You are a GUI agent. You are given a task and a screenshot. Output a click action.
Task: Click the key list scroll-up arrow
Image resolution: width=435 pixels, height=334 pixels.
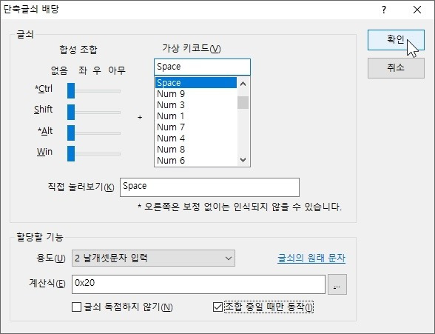[243, 84]
